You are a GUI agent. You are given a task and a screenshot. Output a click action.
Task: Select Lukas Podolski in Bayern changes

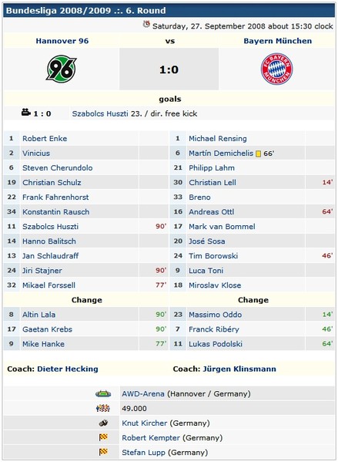coord(216,344)
